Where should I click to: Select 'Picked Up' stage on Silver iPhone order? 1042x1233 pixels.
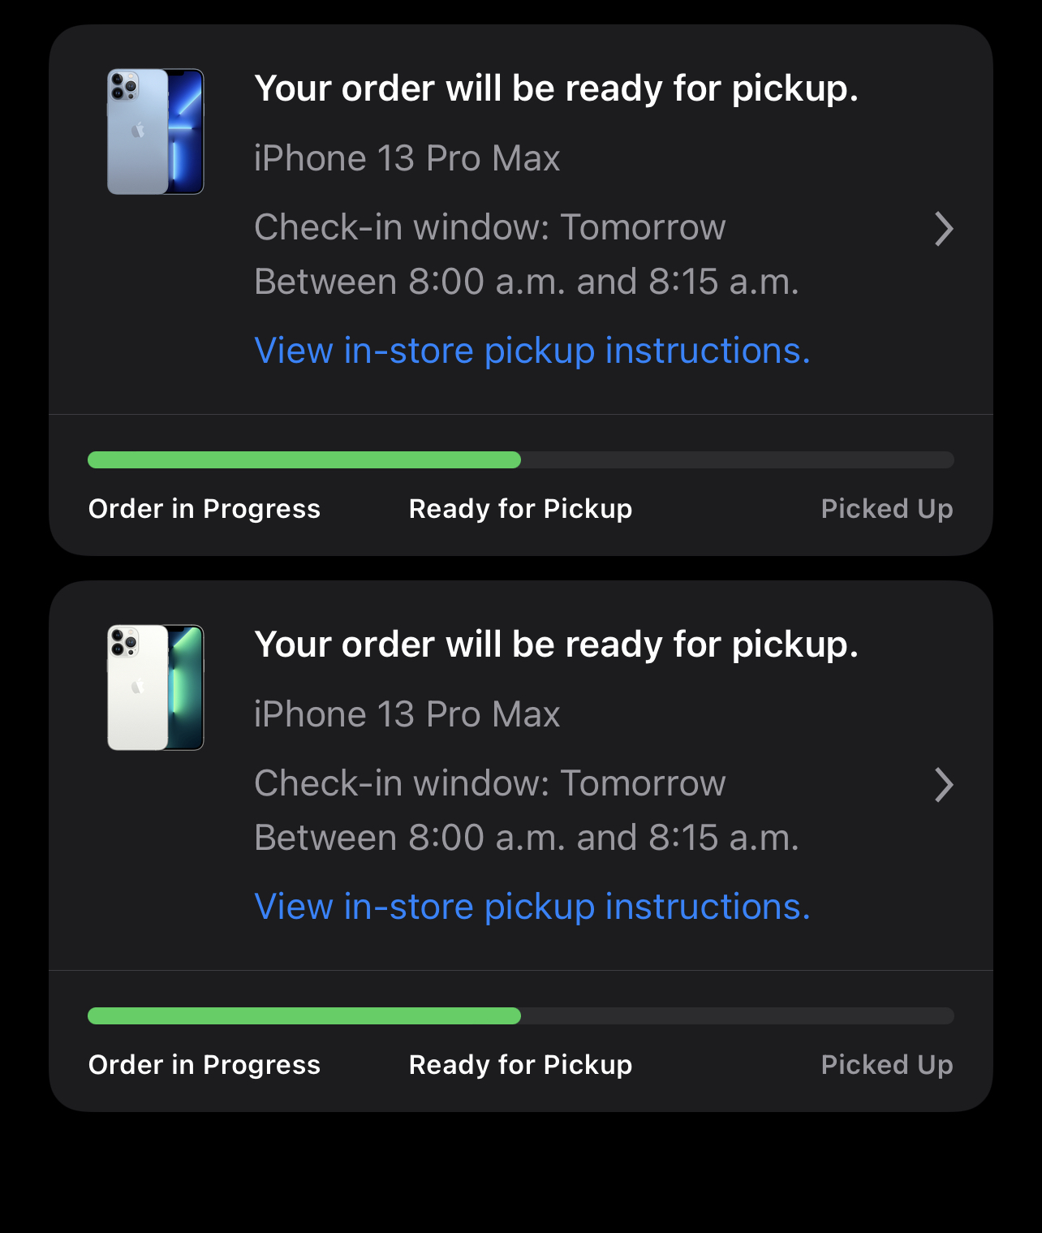click(887, 1065)
